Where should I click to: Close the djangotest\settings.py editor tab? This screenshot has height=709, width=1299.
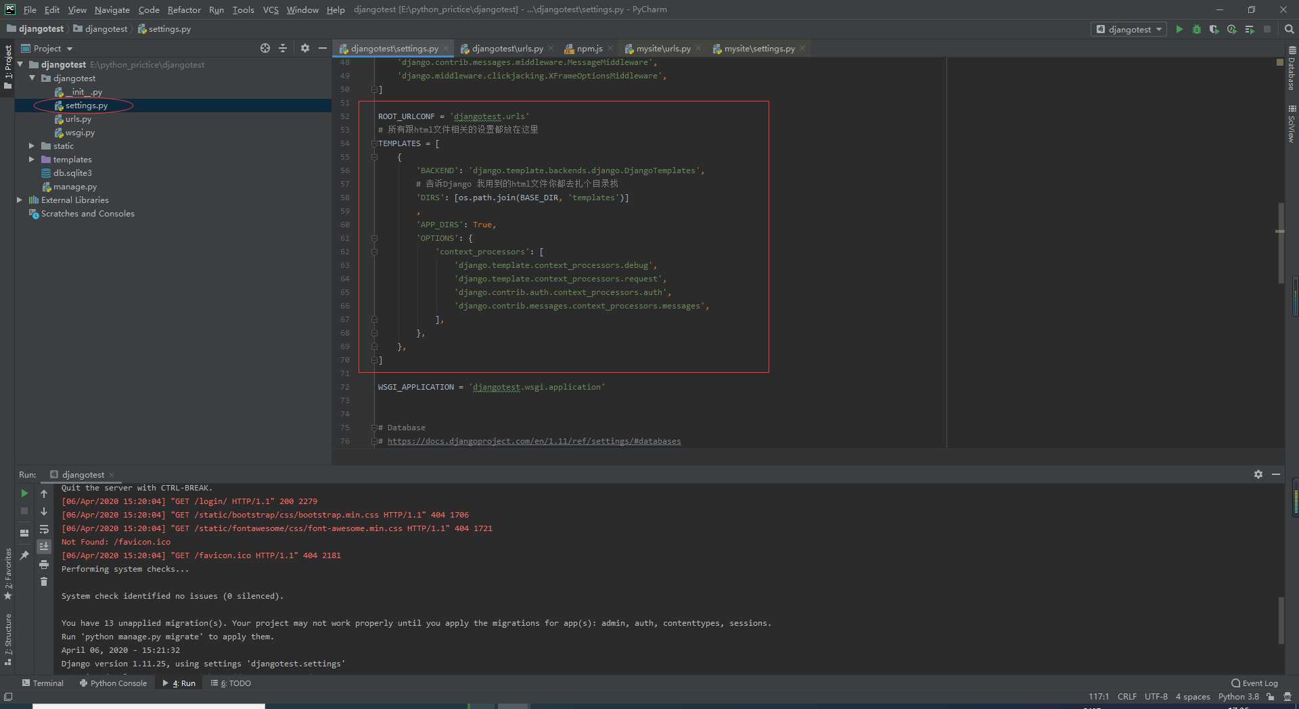click(446, 48)
